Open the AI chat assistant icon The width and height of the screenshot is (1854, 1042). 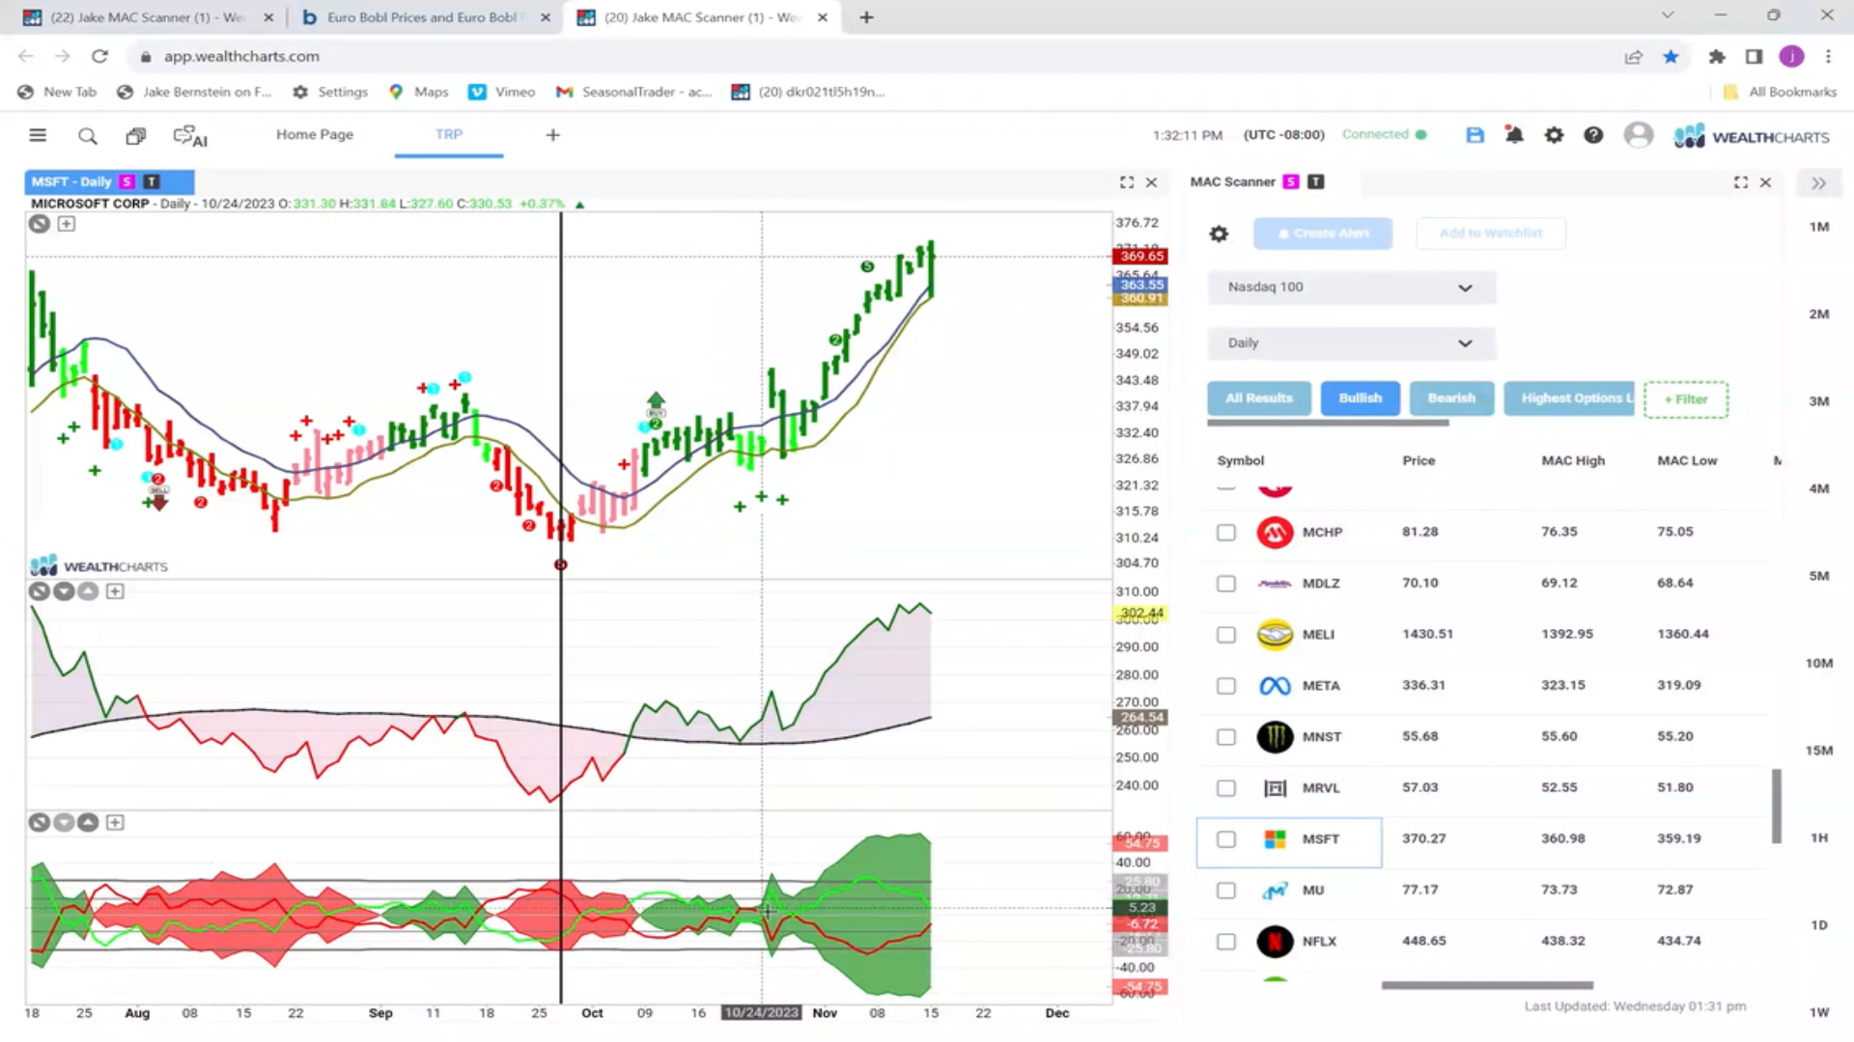190,136
